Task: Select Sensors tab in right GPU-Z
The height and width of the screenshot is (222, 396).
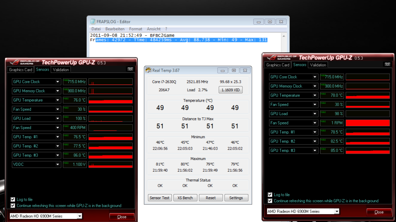Action: coord(300,65)
